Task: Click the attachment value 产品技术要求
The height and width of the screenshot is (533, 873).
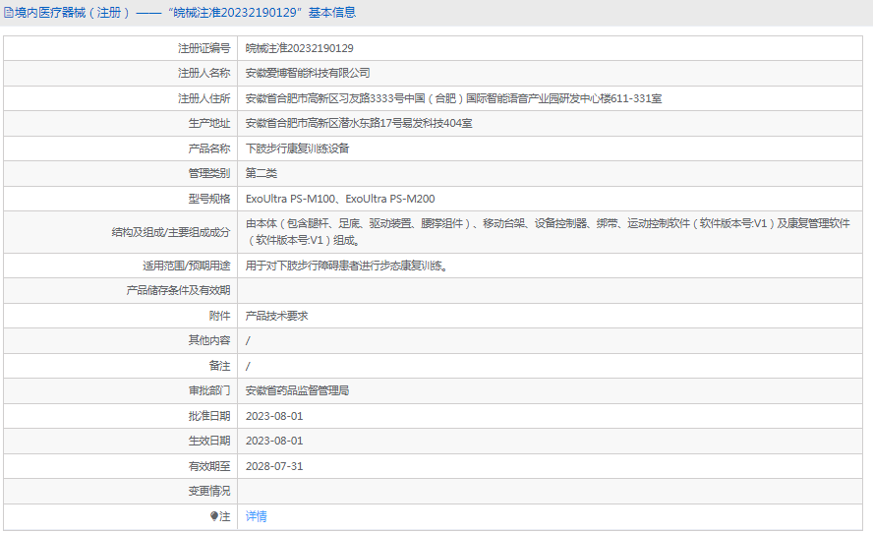Action: [276, 316]
